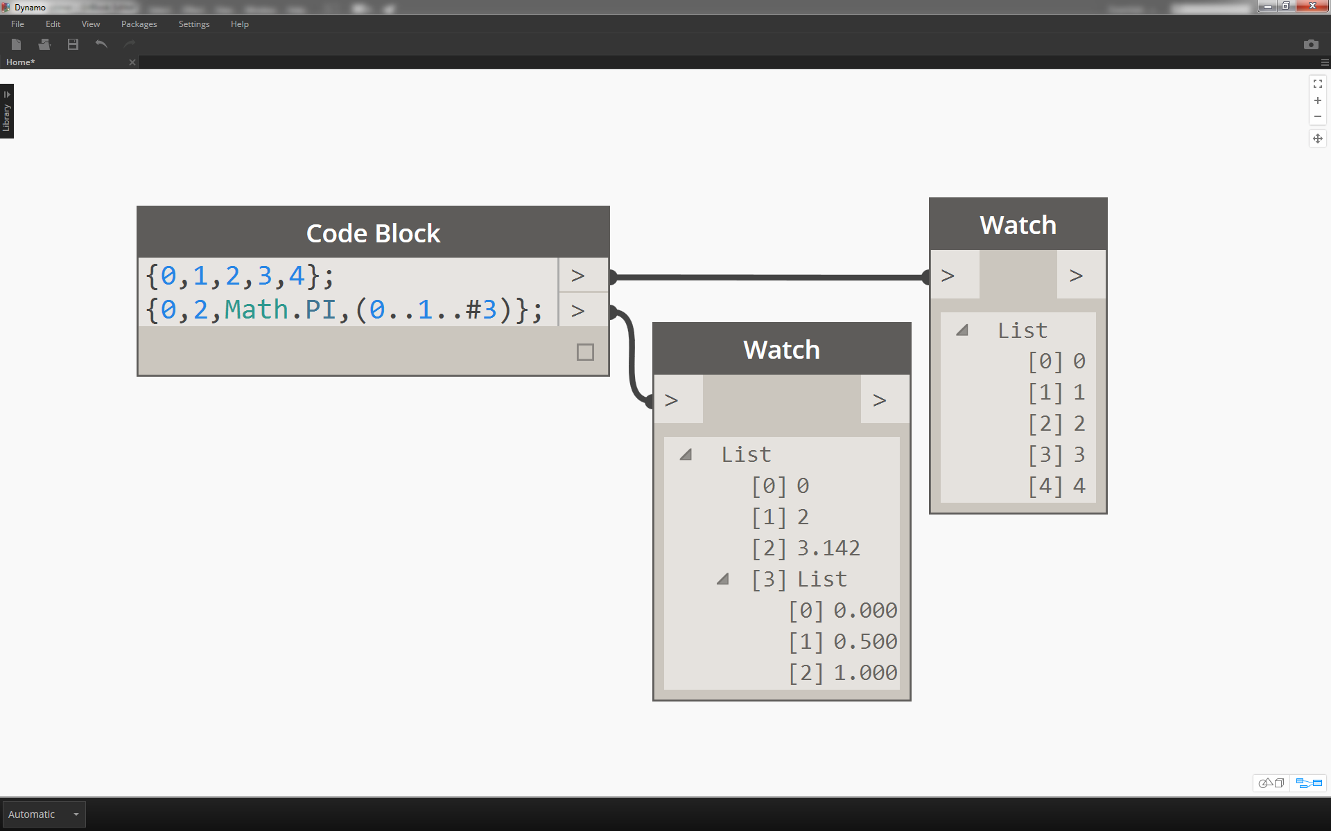Click the New file toolbar icon
The image size is (1331, 831).
17,44
